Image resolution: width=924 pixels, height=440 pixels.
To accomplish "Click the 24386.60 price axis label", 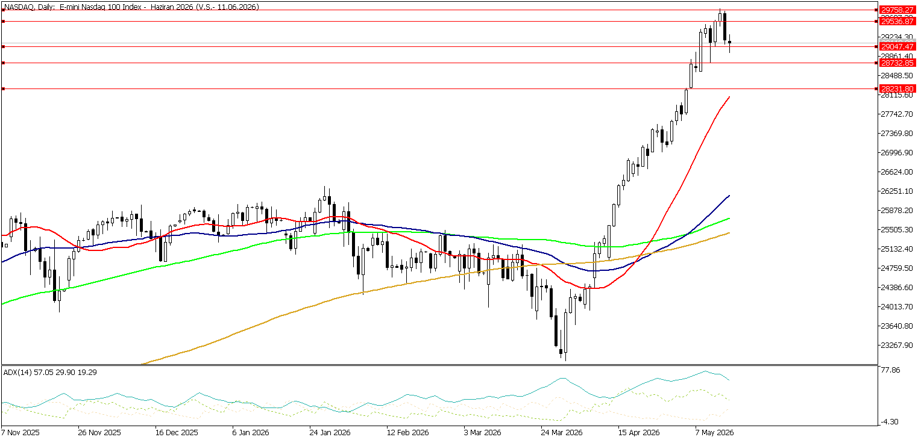I will point(898,288).
